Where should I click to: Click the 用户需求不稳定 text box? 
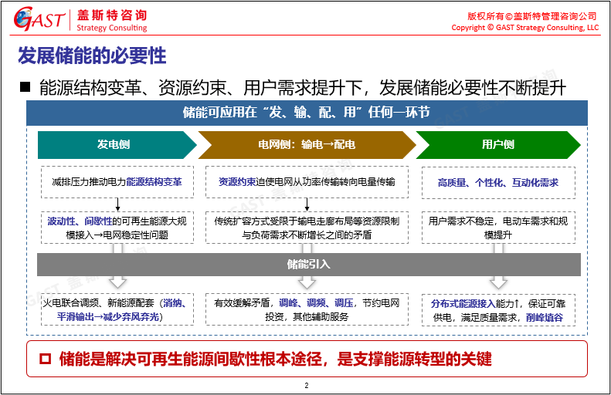pyautogui.click(x=498, y=228)
